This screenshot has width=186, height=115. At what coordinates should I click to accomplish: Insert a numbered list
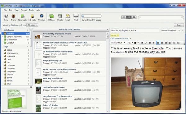[x=178, y=43]
